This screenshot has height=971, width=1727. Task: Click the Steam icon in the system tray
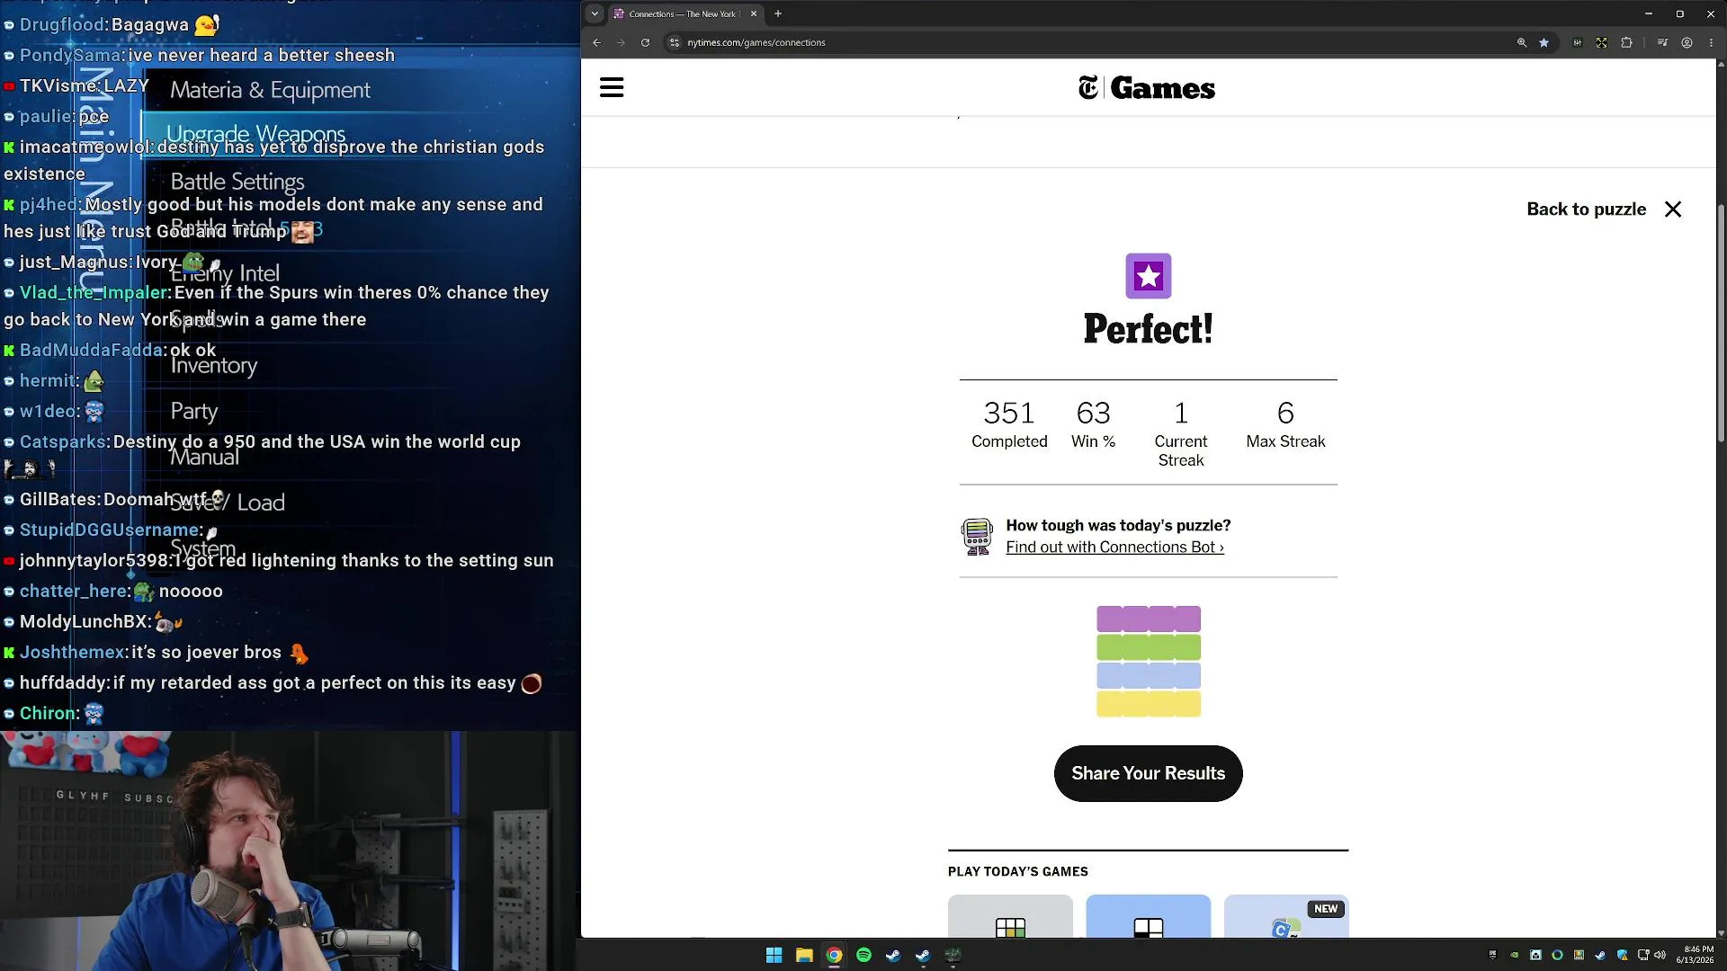1600,955
